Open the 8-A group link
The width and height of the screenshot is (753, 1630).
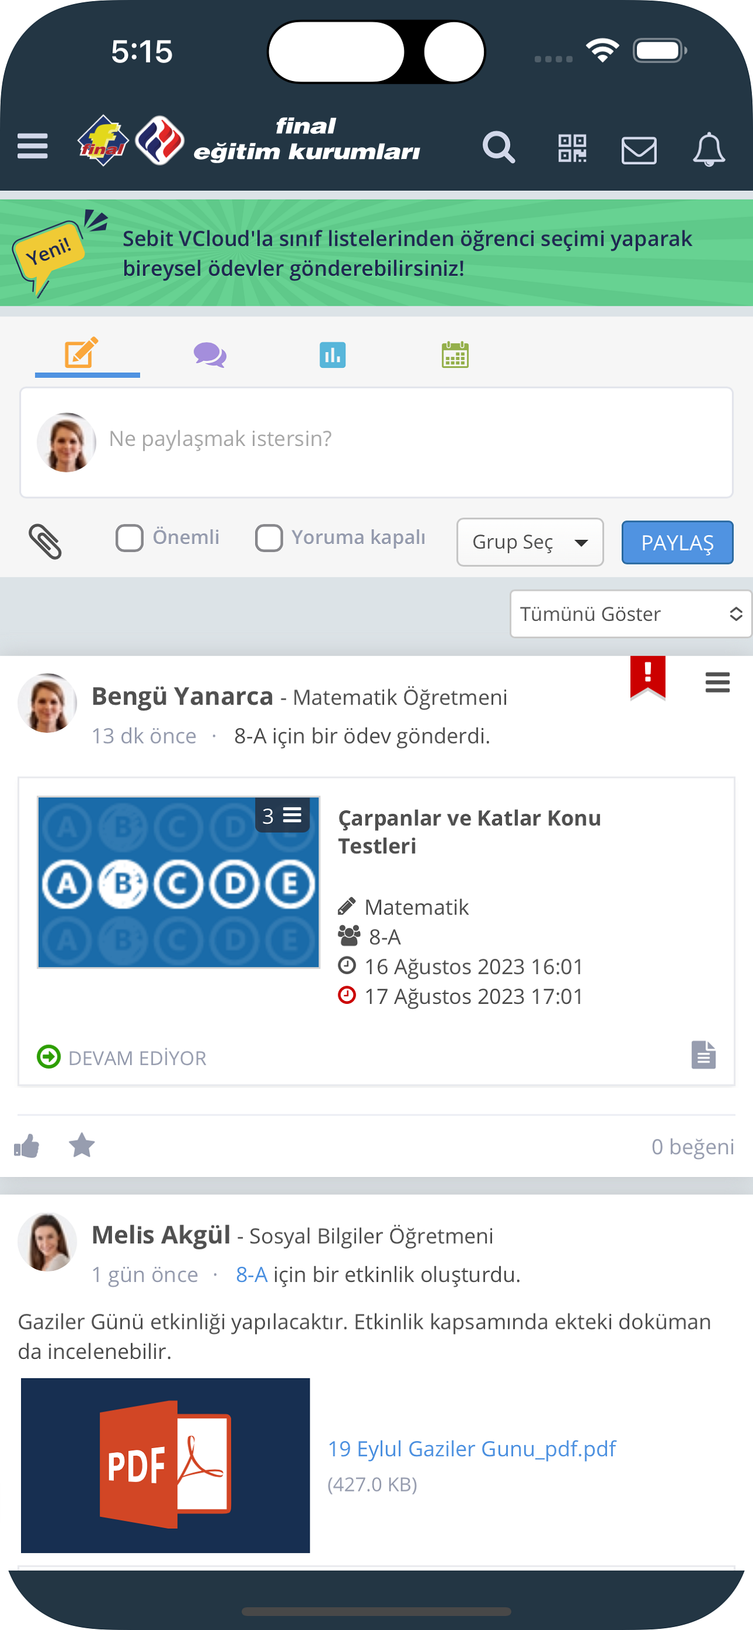[252, 1274]
